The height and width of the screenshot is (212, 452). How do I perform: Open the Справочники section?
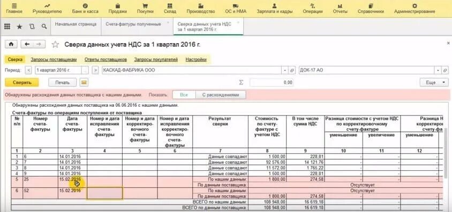point(371,9)
